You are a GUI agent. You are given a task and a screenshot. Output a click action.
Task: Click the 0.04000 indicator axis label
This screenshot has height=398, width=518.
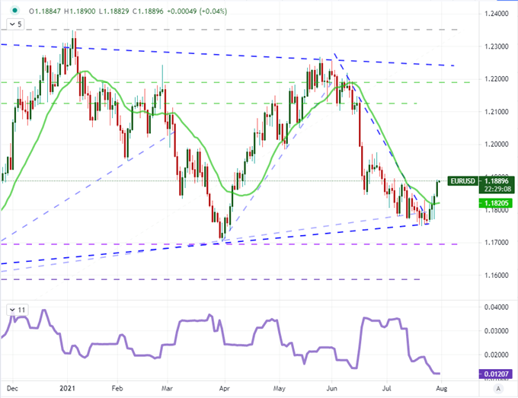pyautogui.click(x=496, y=307)
